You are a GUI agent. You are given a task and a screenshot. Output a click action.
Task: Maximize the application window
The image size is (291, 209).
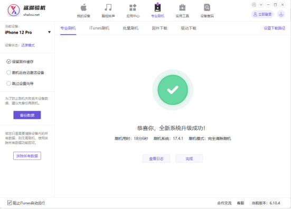pos(275,5)
